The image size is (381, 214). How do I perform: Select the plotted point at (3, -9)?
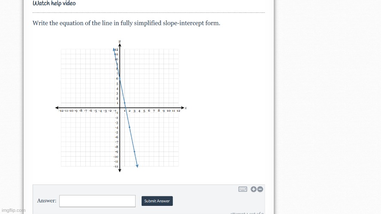point(134,152)
